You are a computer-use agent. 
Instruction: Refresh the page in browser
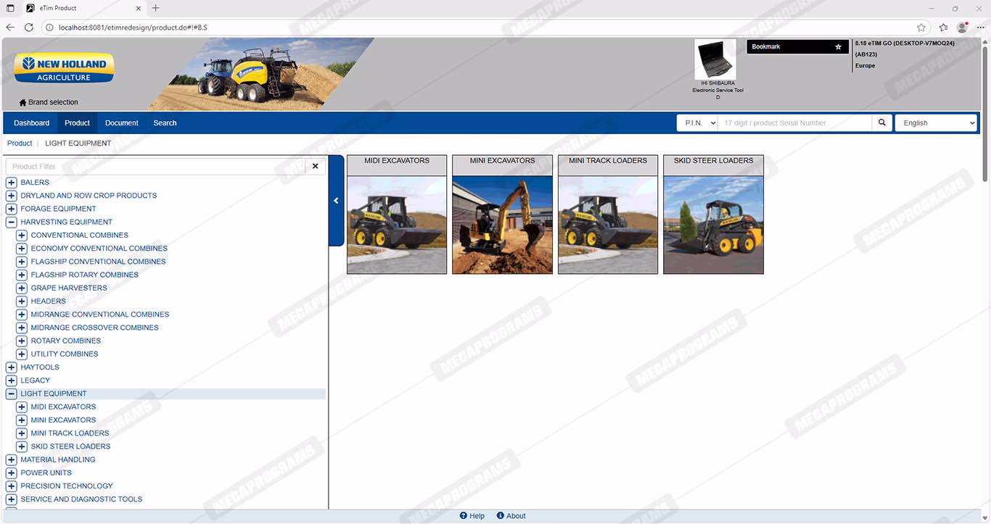pyautogui.click(x=29, y=28)
